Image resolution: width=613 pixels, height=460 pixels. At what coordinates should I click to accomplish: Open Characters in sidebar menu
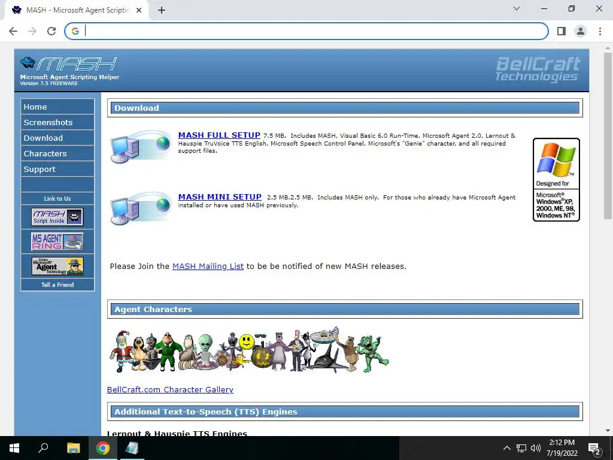pyautogui.click(x=57, y=154)
